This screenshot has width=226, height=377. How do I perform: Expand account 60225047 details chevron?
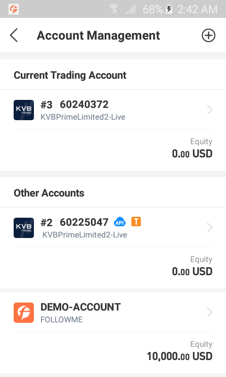(x=210, y=228)
